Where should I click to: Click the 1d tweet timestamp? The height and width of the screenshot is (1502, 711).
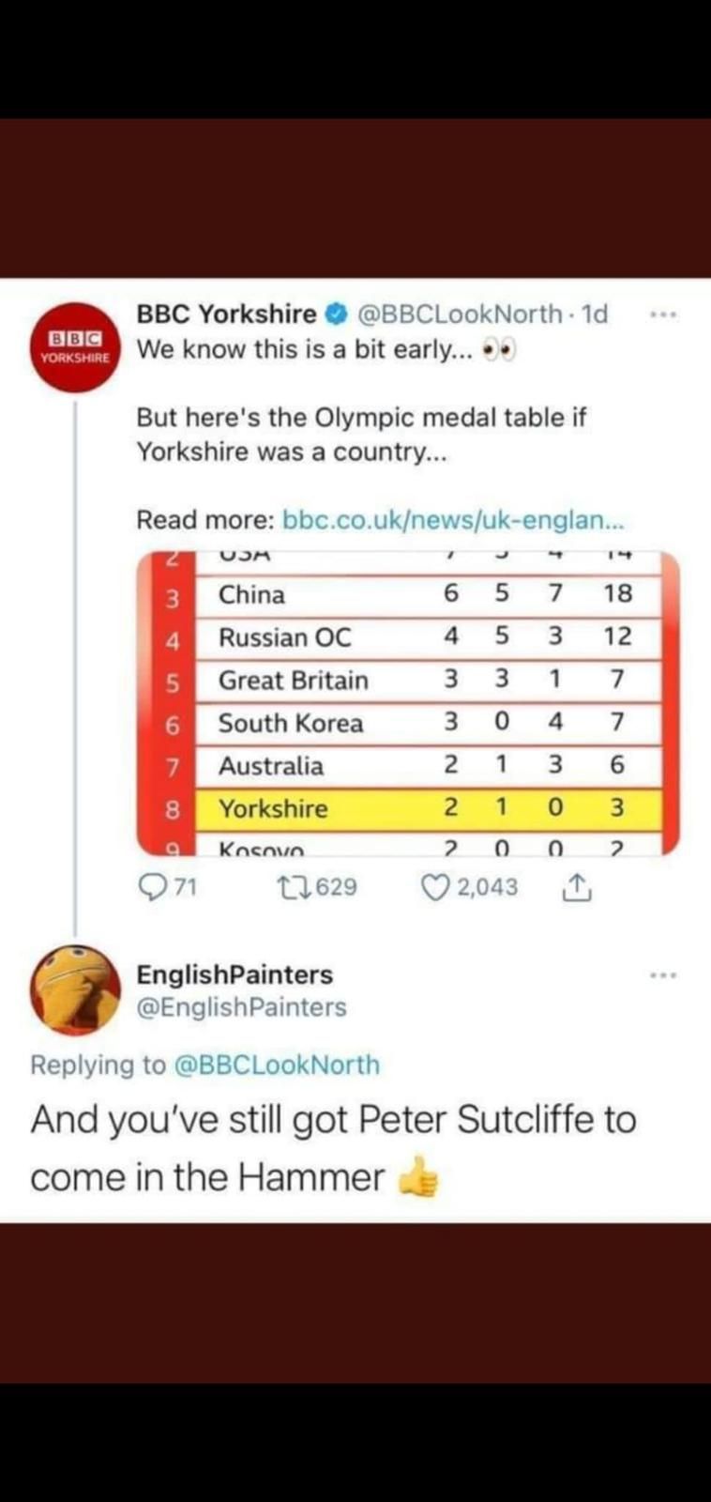pyautogui.click(x=595, y=314)
